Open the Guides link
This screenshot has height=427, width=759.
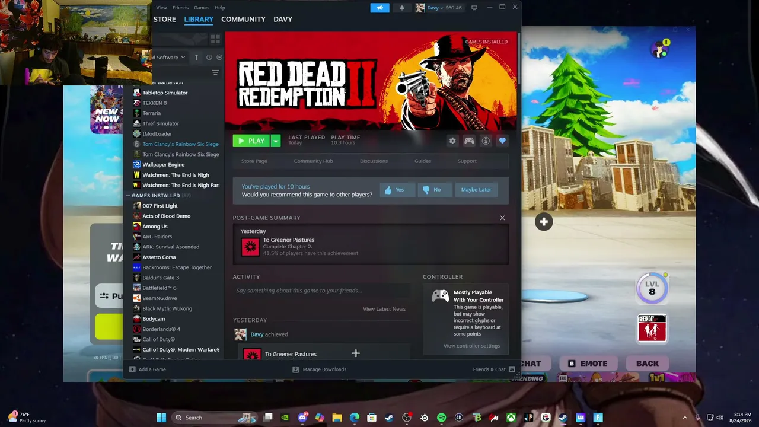point(423,161)
